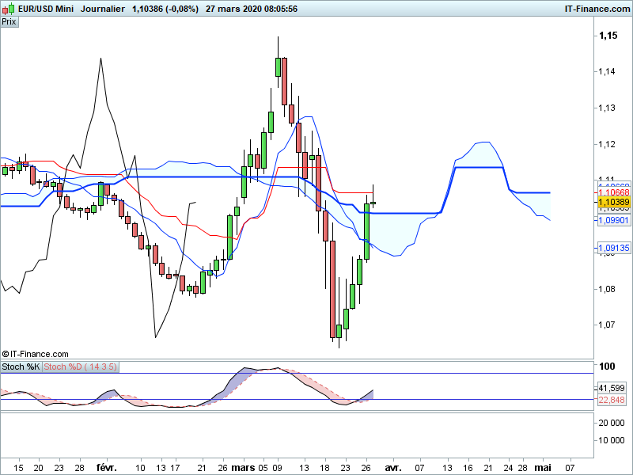Click the 1,15 price axis label
The image size is (633, 475).
point(608,36)
